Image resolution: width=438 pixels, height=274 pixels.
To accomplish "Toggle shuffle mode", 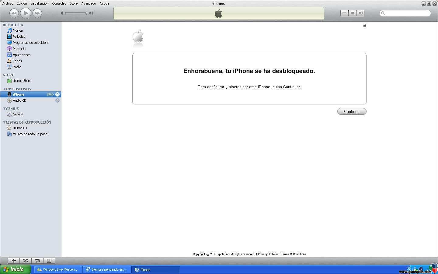I will pos(26,261).
